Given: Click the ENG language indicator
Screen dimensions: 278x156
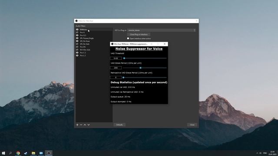Looking at the screenshot, I should (265, 153).
